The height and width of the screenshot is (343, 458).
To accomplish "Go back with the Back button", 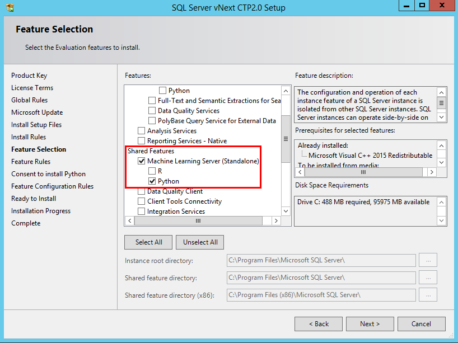I will coord(319,324).
